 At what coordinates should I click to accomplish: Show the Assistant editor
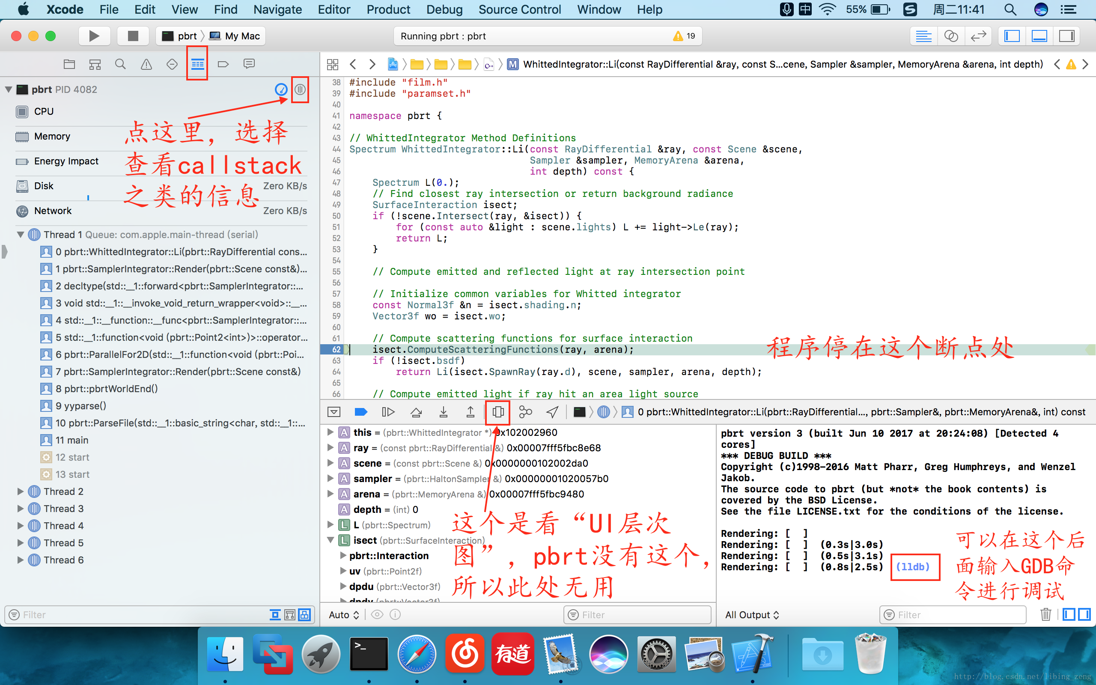click(x=951, y=36)
